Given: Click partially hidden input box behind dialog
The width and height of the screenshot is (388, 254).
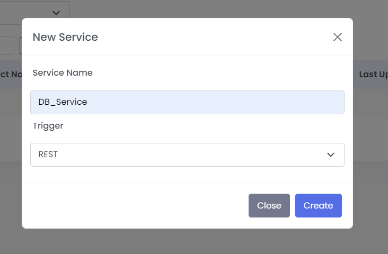Looking at the screenshot, I should tap(7, 46).
